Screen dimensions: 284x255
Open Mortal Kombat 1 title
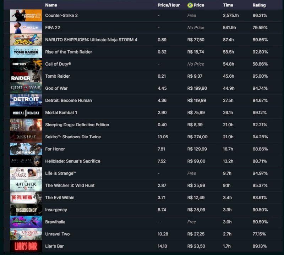(x=61, y=112)
